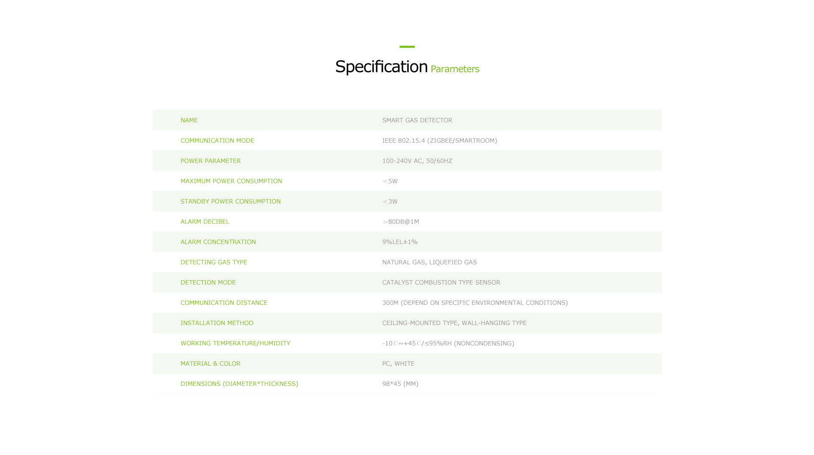Click the PC, WHITE material value
Image resolution: width=814 pixels, height=455 pixels.
pyautogui.click(x=398, y=364)
